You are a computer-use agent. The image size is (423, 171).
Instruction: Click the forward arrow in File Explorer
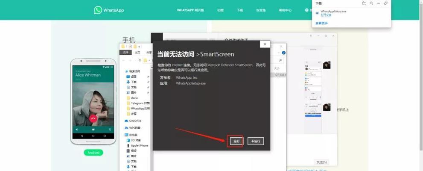(x=130, y=61)
